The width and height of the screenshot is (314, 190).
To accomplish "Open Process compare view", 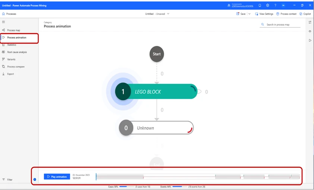I will 16,67.
